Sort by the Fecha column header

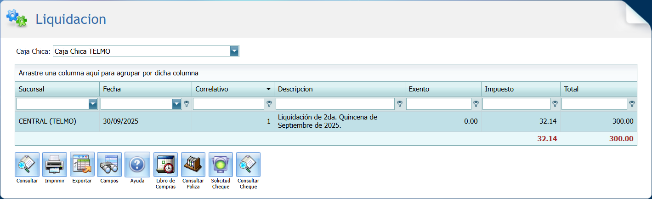pyautogui.click(x=145, y=89)
